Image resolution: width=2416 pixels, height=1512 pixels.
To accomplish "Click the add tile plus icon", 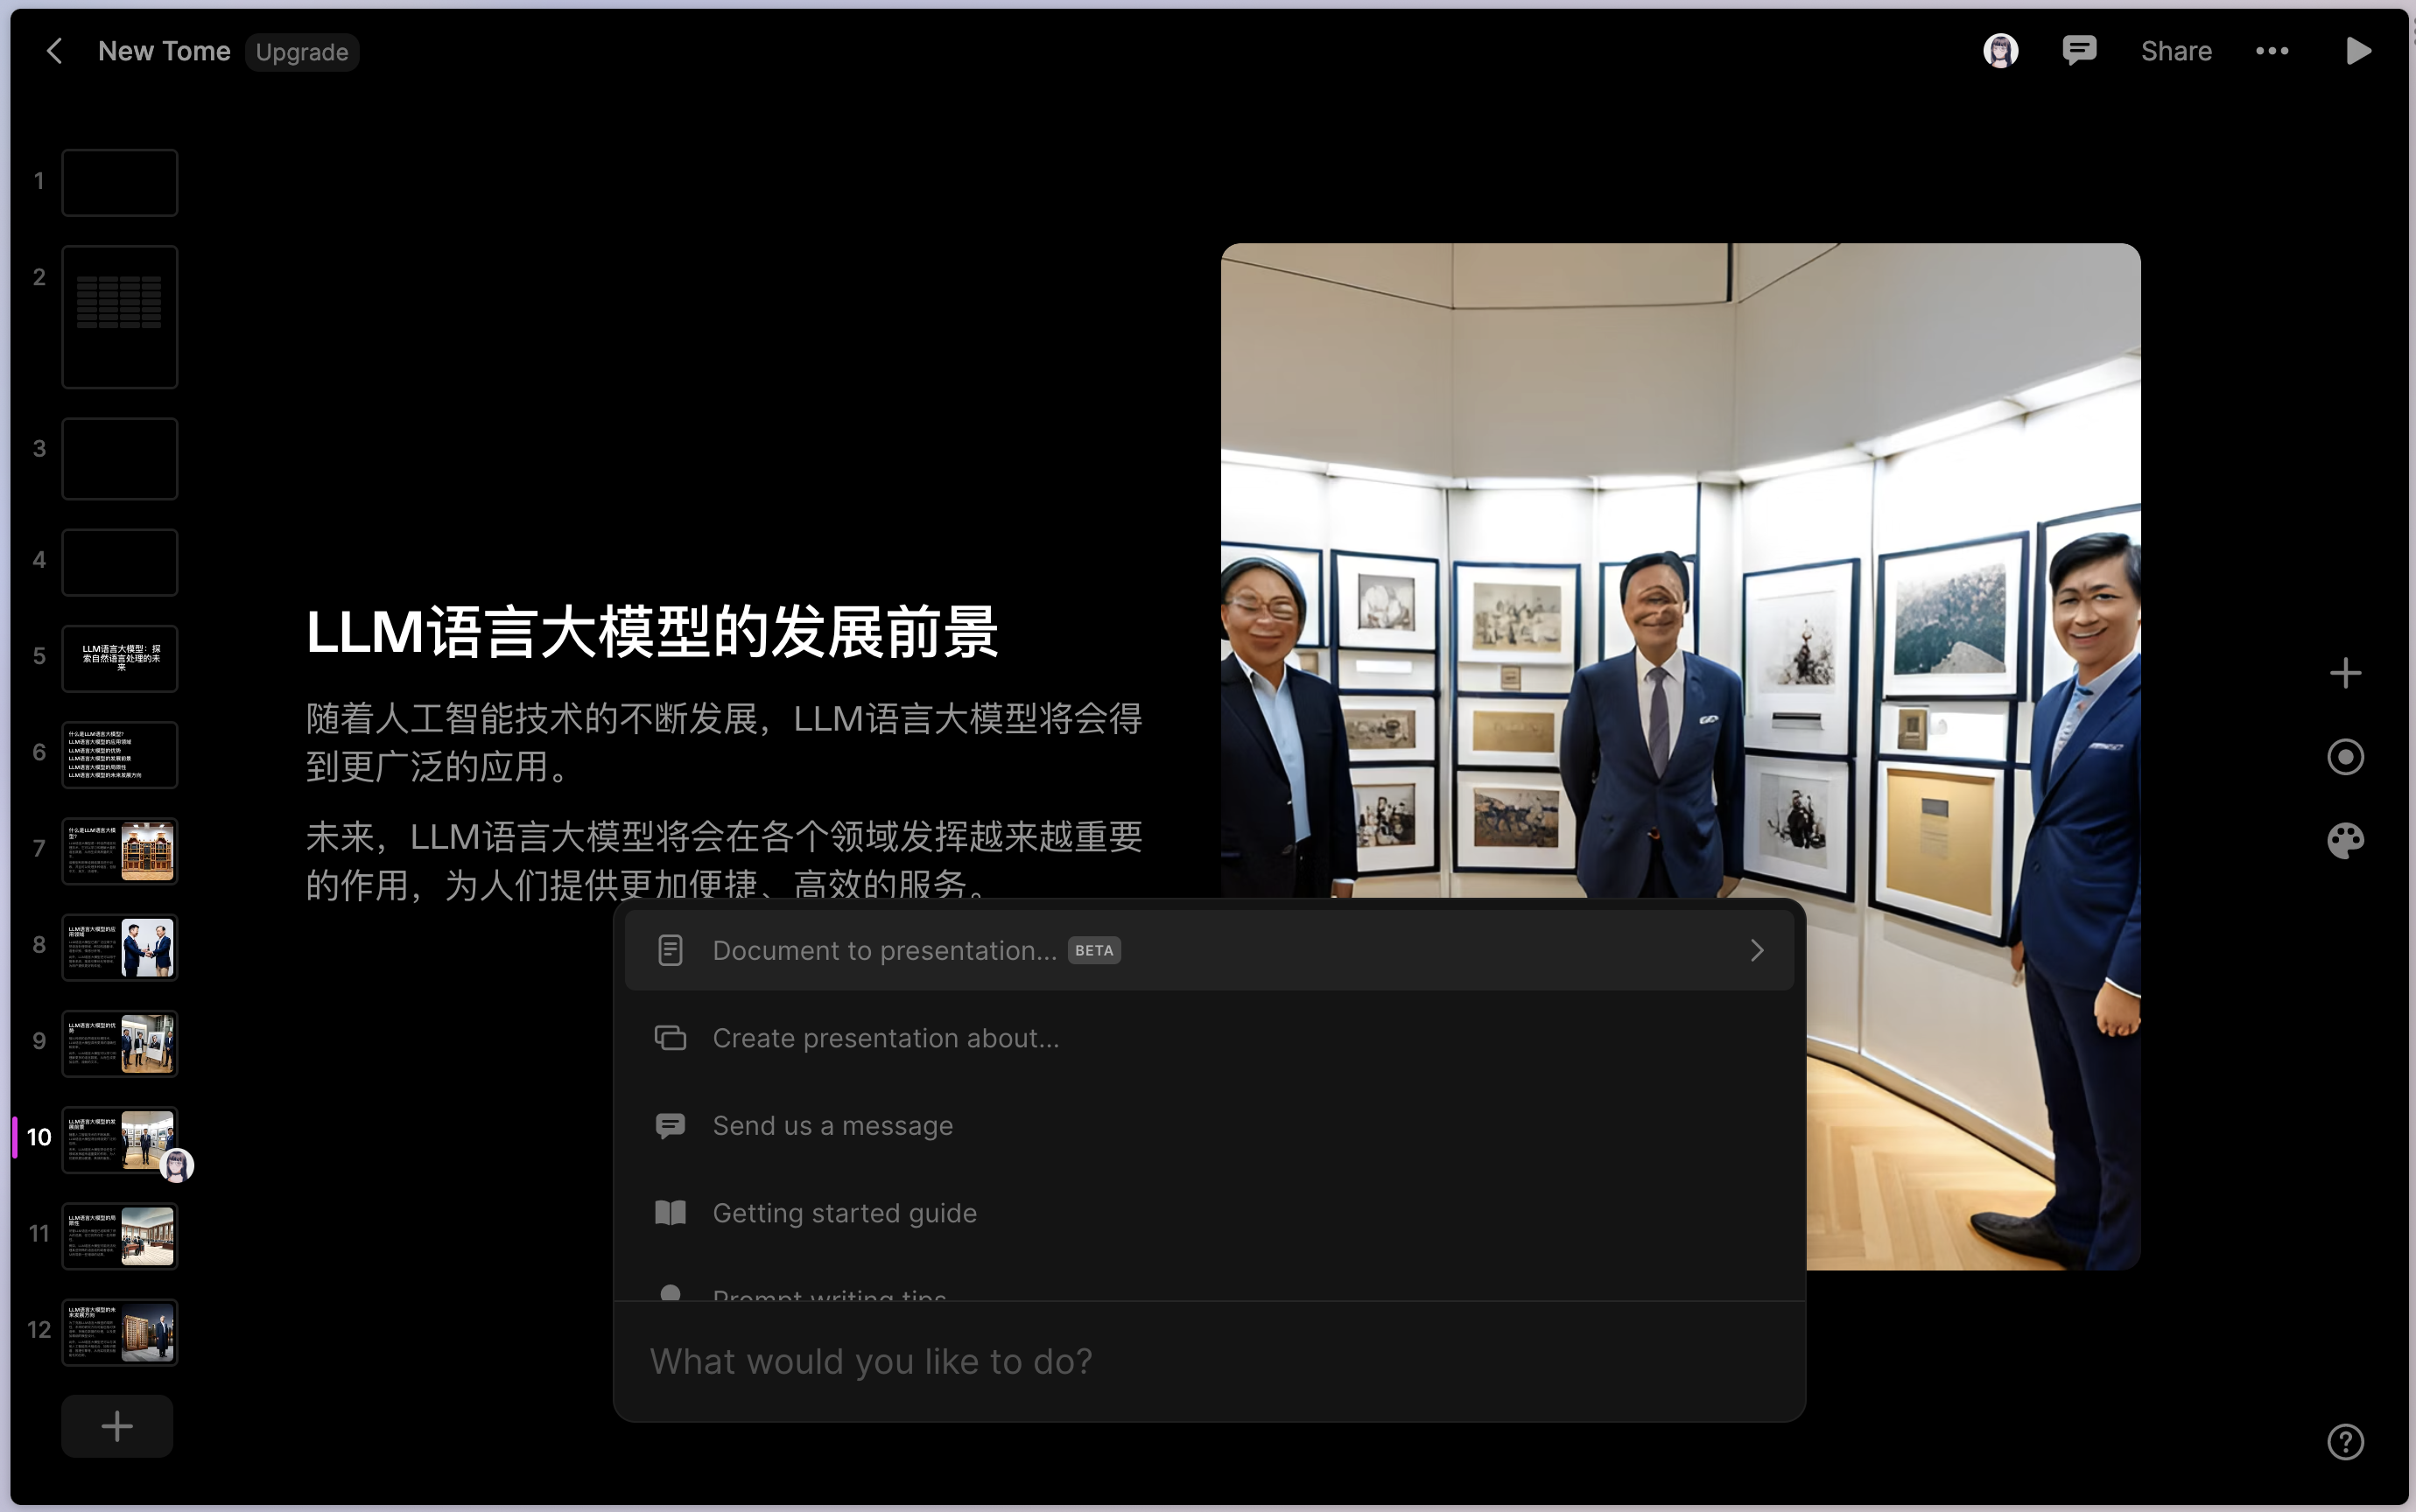I will (x=2345, y=673).
